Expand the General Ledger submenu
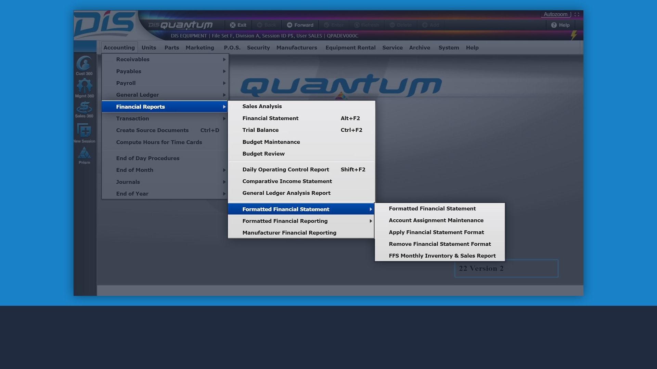 click(x=165, y=95)
